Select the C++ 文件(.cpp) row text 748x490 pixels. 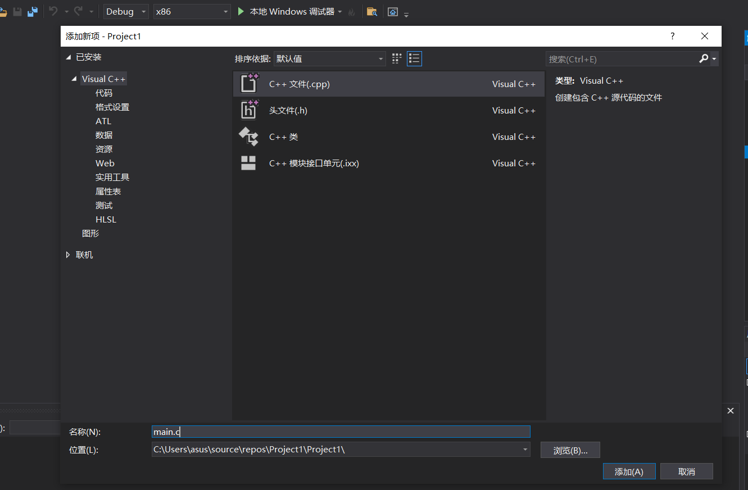click(300, 84)
